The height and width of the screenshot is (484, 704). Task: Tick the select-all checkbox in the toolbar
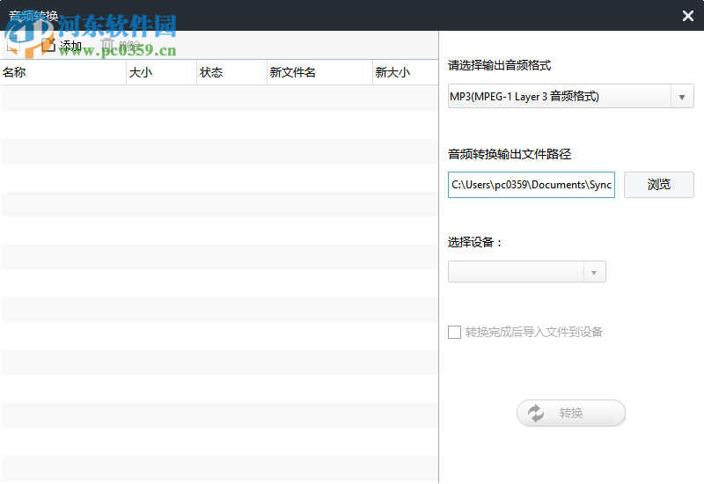tap(12, 46)
